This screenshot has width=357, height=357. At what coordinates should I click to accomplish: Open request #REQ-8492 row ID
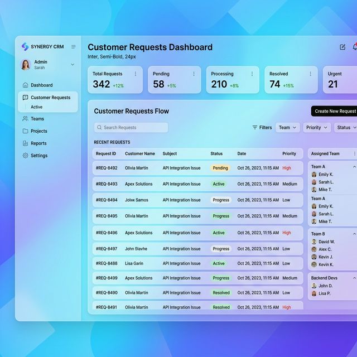click(107, 168)
